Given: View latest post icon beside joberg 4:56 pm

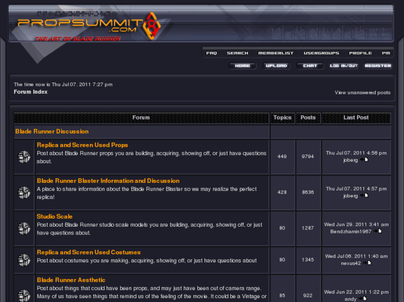Looking at the screenshot, I should click(x=364, y=160).
